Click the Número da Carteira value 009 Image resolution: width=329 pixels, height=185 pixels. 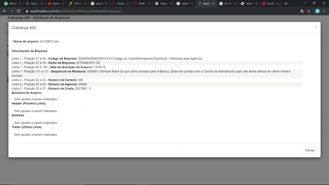[80, 80]
